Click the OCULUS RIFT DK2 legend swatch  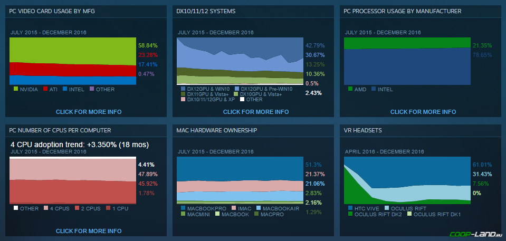click(x=350, y=214)
